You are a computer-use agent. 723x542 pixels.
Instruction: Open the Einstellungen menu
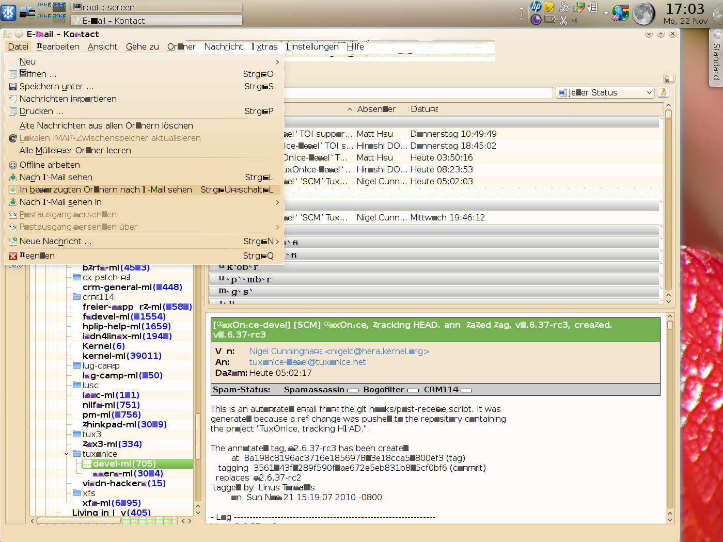(312, 46)
